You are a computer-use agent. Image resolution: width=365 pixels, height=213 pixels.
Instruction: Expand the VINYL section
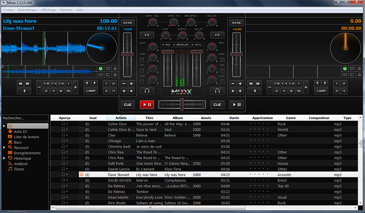(197, 45)
